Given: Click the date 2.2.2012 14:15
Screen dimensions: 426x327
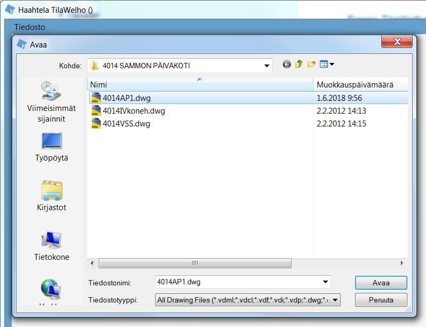Looking at the screenshot, I should pos(342,123).
